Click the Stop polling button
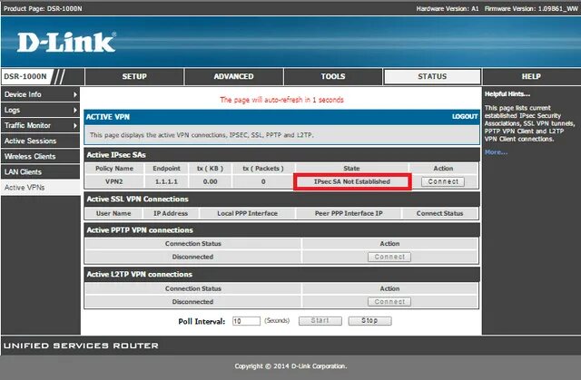The width and height of the screenshot is (581, 380). (x=369, y=321)
